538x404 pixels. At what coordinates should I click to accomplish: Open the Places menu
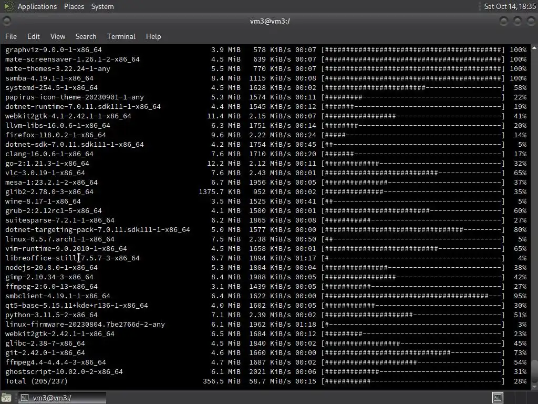[74, 6]
